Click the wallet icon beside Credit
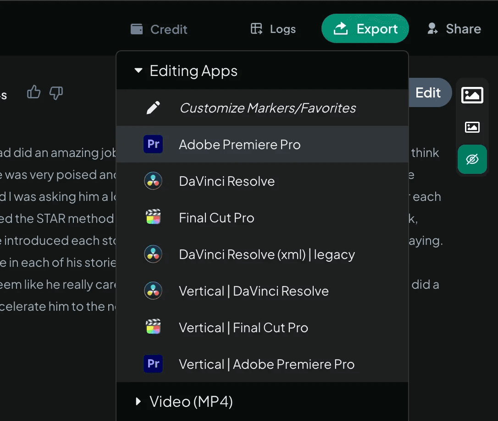 [137, 29]
